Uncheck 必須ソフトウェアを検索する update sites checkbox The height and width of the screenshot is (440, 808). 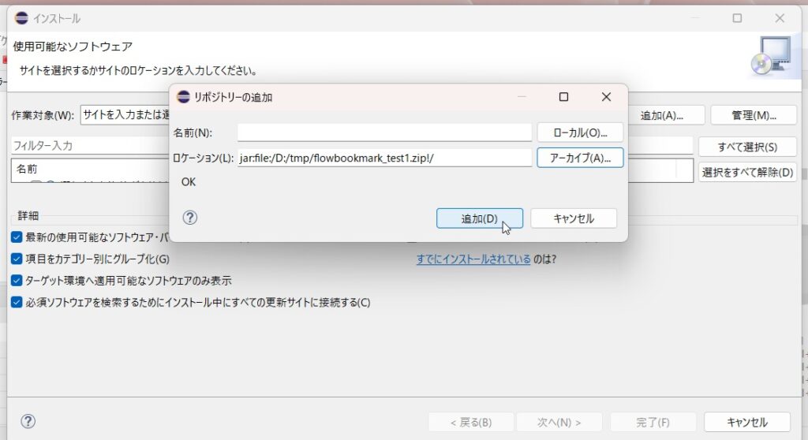pos(17,302)
